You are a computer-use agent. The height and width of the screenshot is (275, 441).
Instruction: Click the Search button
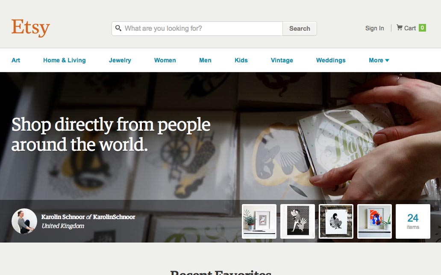(x=300, y=29)
